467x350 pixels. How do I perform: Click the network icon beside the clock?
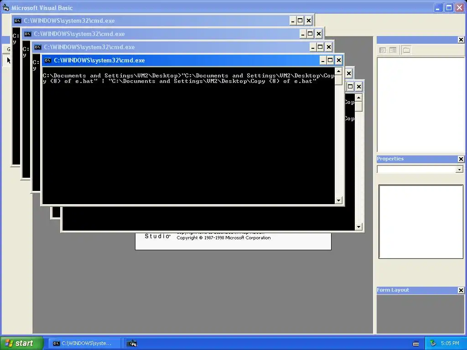coord(433,343)
